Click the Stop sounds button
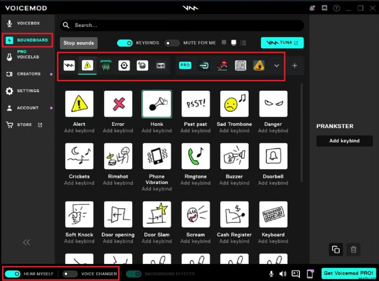The height and width of the screenshot is (281, 379). click(79, 43)
